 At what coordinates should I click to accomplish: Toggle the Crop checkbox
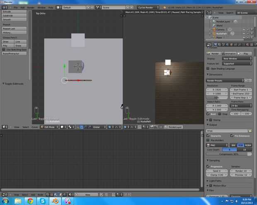point(220,114)
